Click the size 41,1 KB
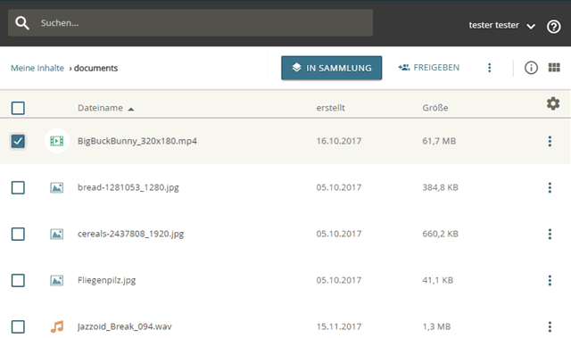 click(437, 281)
